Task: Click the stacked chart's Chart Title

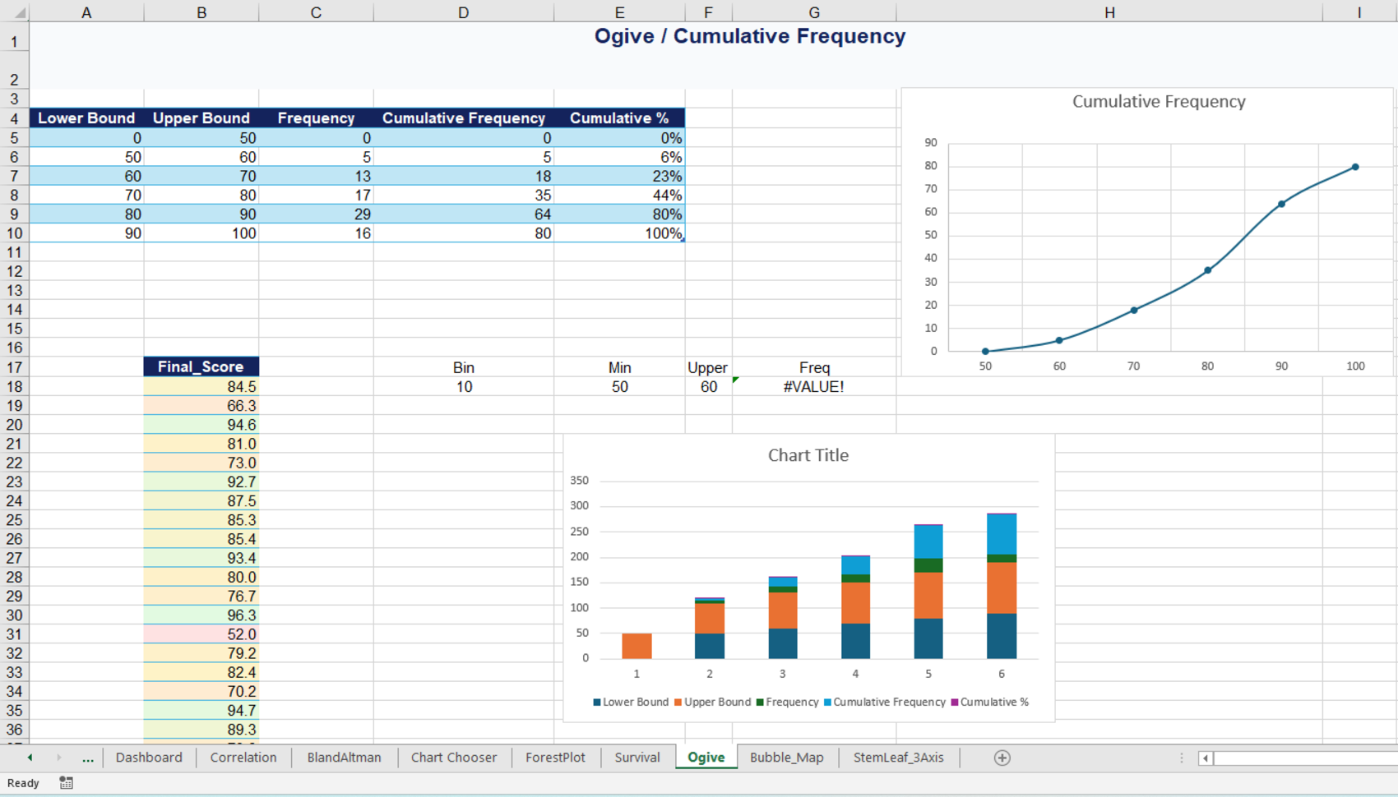Action: [x=808, y=455]
